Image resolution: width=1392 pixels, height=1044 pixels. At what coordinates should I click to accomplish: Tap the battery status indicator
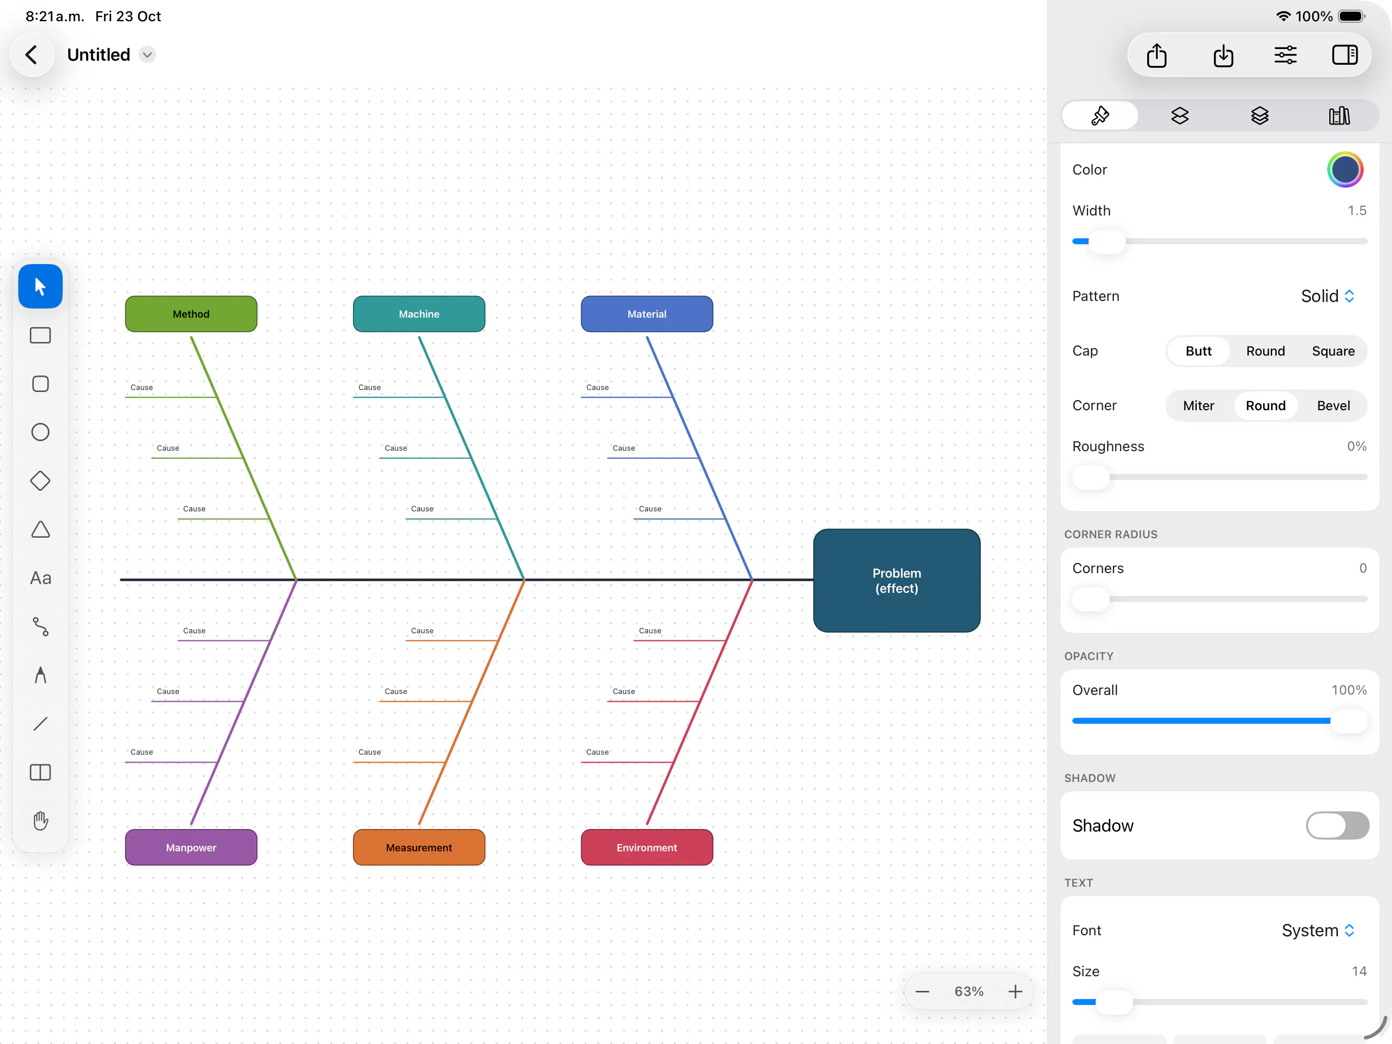pyautogui.click(x=1351, y=16)
